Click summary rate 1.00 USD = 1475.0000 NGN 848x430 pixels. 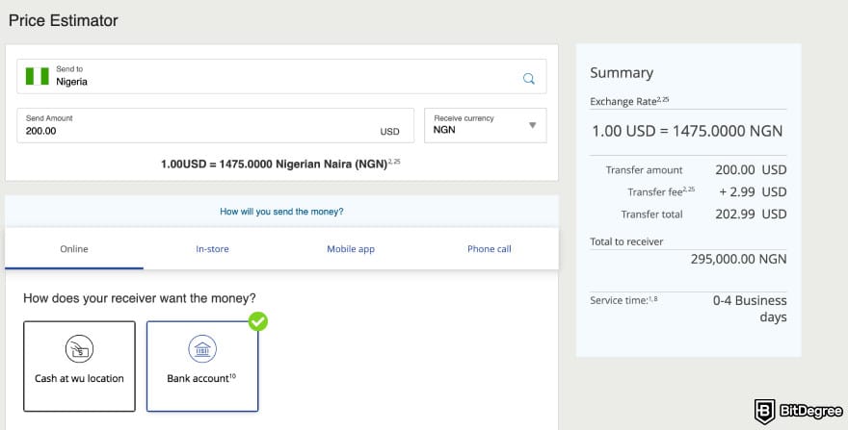[x=687, y=131]
